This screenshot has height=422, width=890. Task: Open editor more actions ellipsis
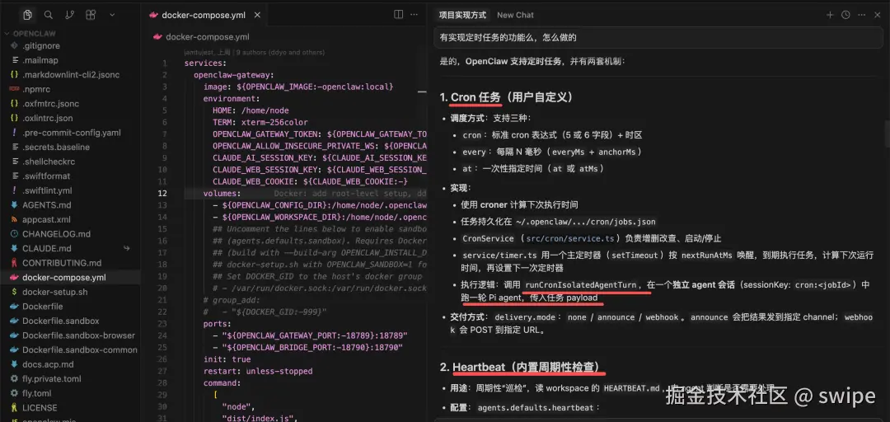[415, 15]
